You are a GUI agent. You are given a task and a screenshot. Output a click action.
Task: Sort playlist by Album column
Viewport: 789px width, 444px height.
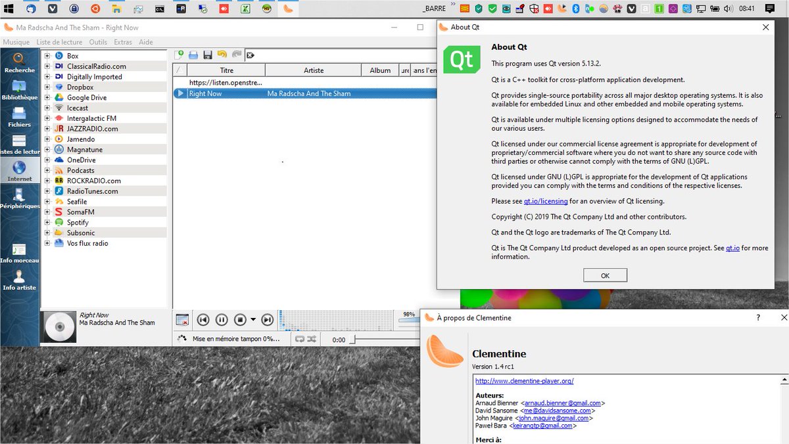[x=380, y=70]
